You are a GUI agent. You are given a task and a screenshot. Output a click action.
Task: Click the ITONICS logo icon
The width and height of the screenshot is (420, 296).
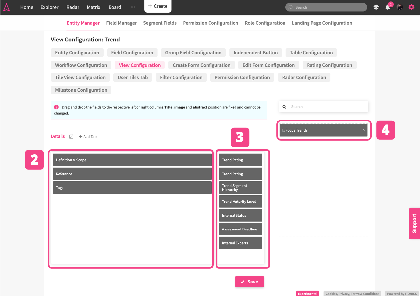7,7
